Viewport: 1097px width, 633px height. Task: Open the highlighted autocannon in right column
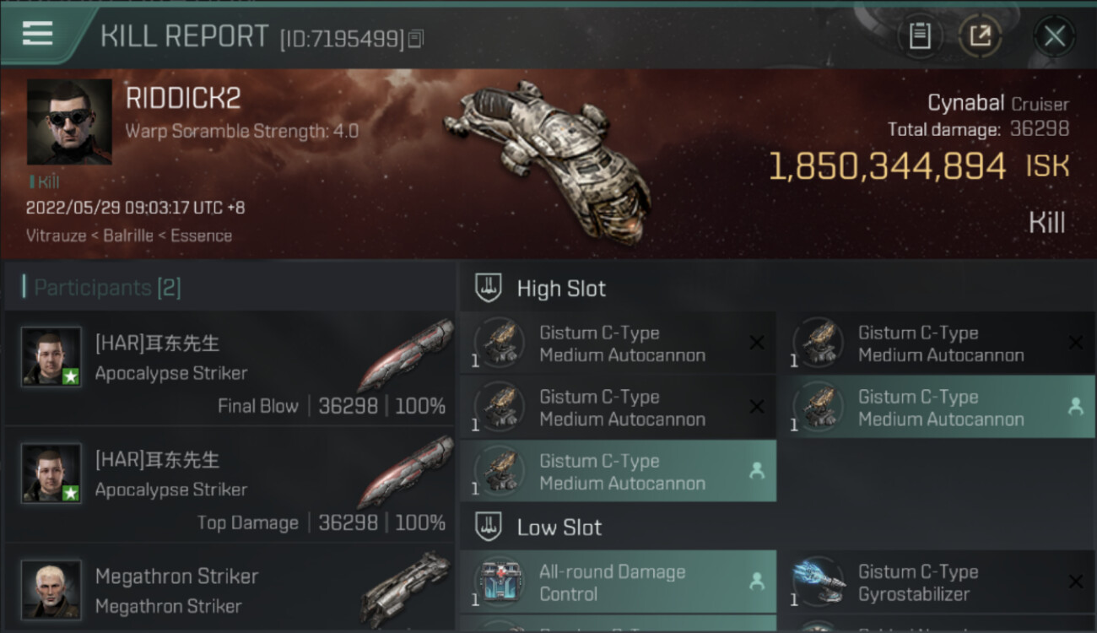(937, 408)
